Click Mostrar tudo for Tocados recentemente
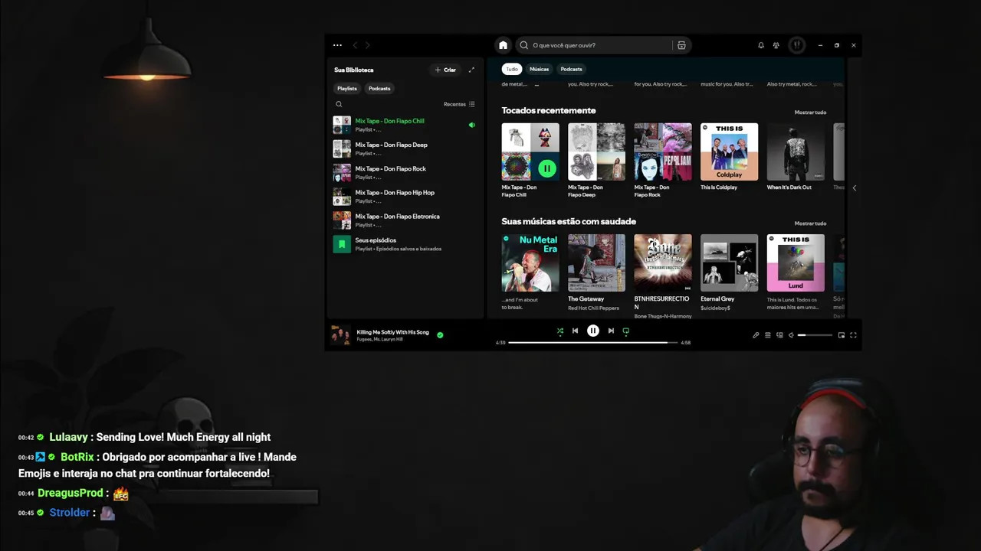Screen dimensions: 981x551 pos(810,112)
